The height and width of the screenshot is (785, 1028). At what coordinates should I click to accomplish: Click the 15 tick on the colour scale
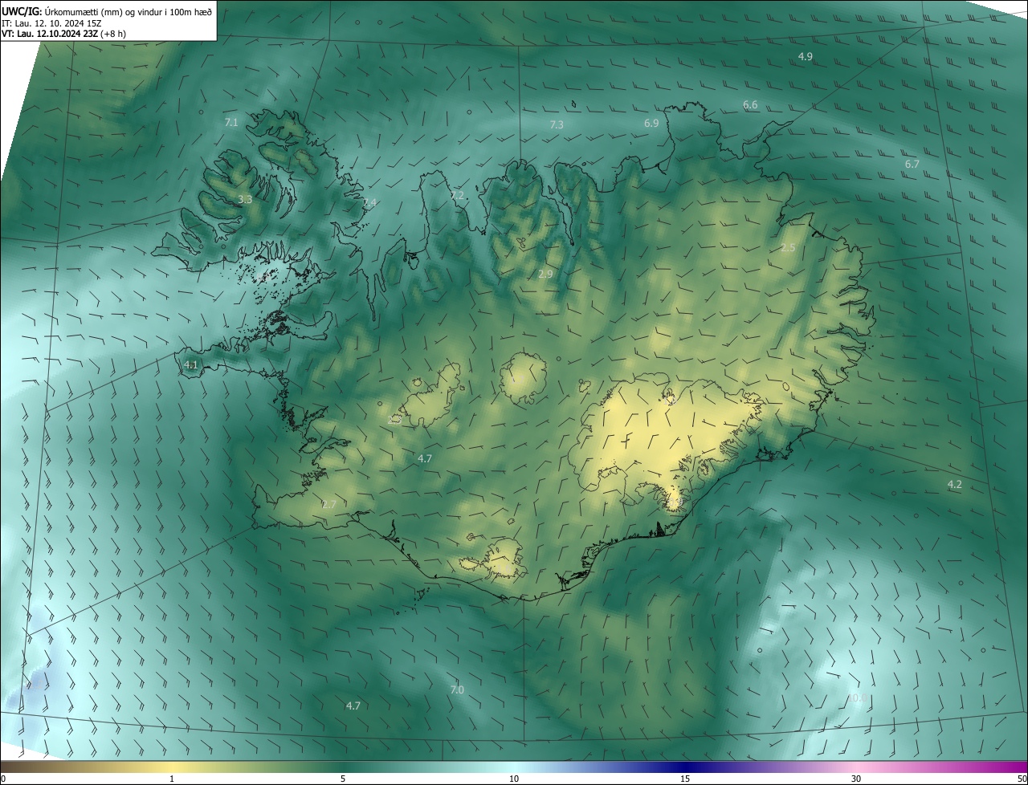point(685,779)
